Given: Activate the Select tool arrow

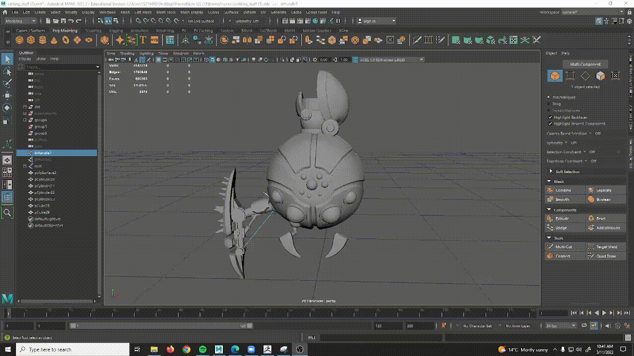Looking at the screenshot, I should (7, 59).
